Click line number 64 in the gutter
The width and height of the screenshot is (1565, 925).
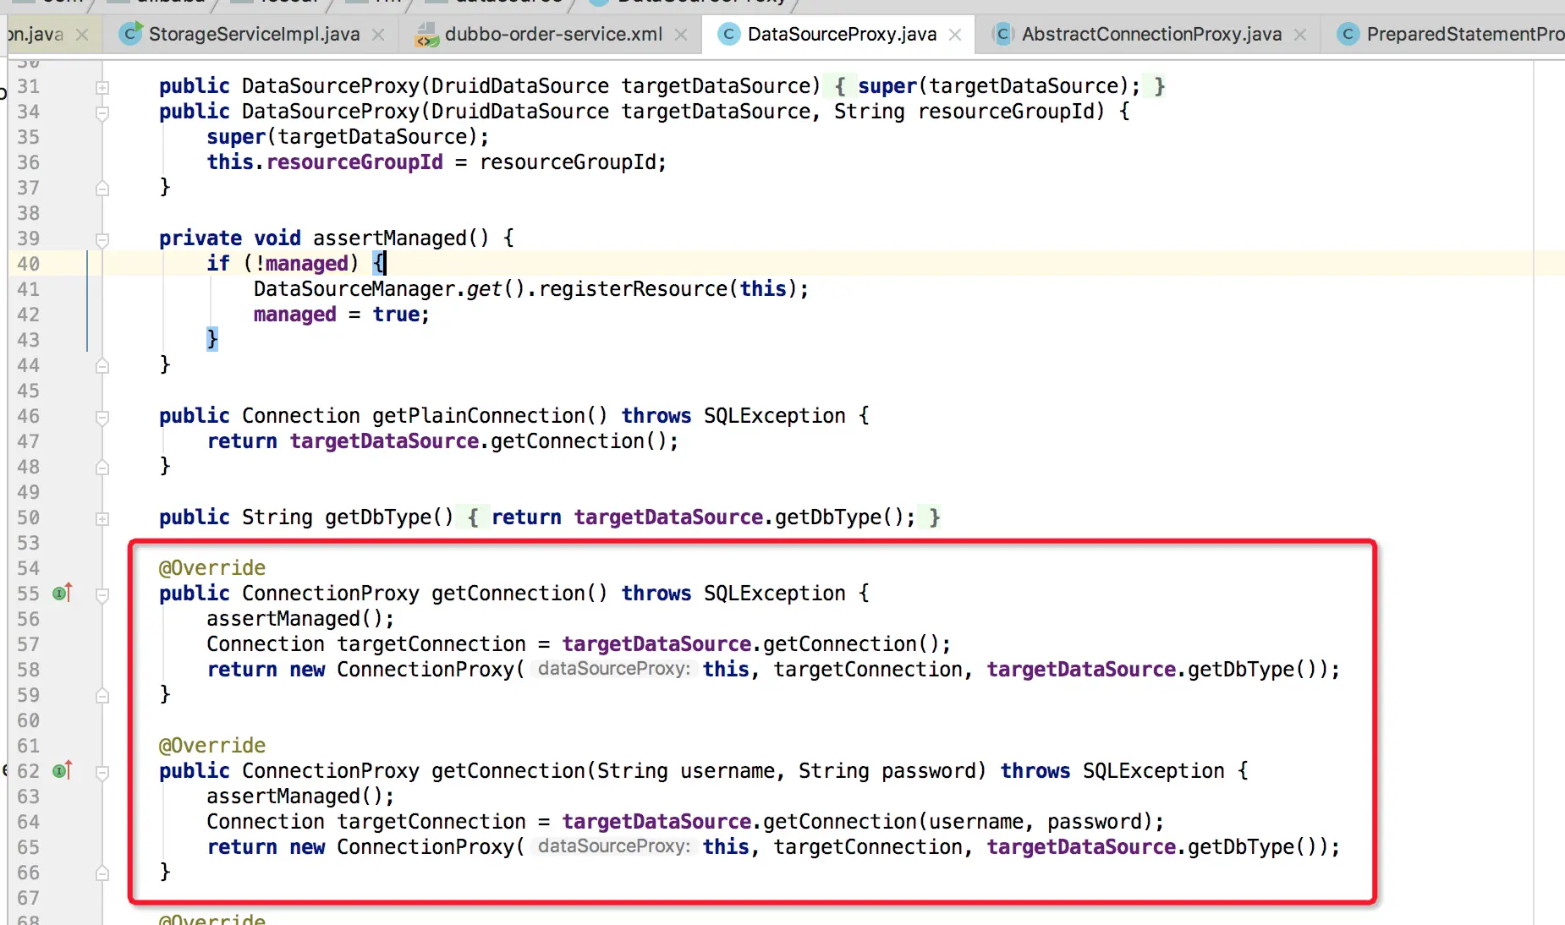(x=28, y=822)
